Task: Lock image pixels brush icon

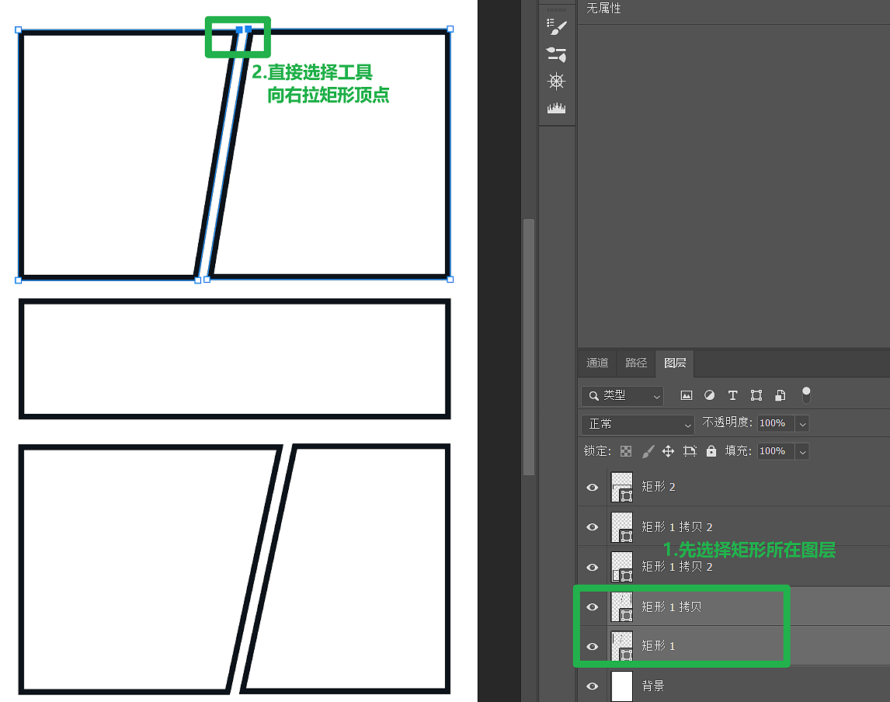Action: pyautogui.click(x=648, y=451)
